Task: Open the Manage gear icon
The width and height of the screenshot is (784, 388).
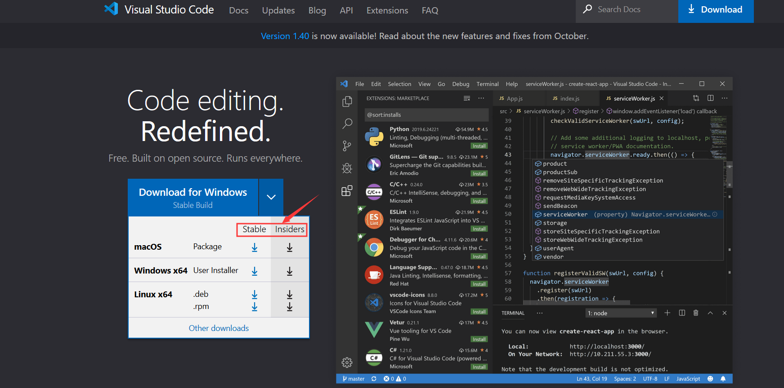Action: pos(347,362)
